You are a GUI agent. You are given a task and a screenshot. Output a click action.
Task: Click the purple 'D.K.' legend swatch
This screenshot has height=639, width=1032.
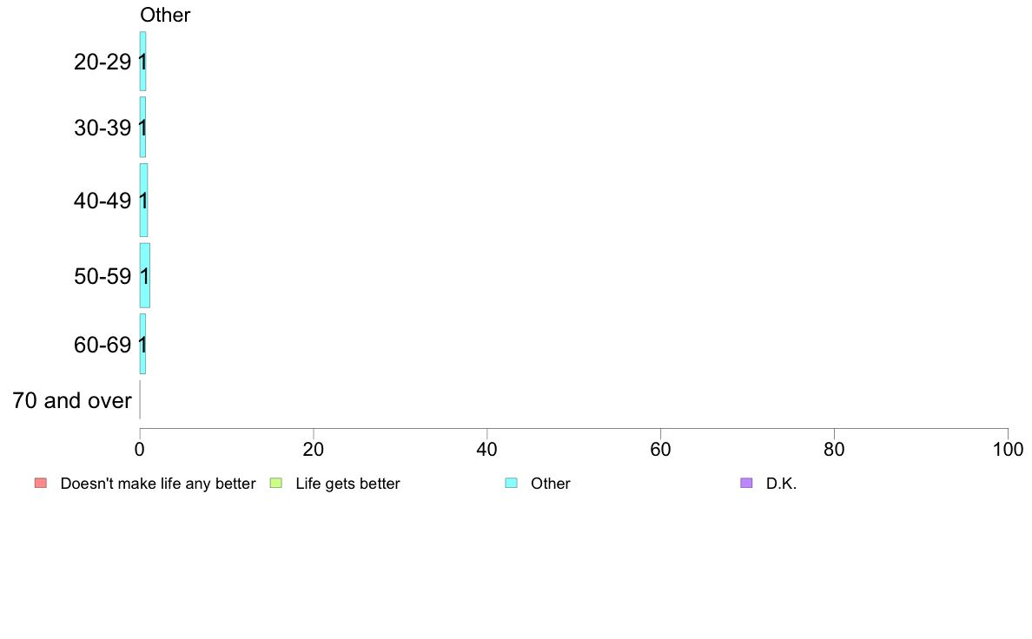(746, 483)
